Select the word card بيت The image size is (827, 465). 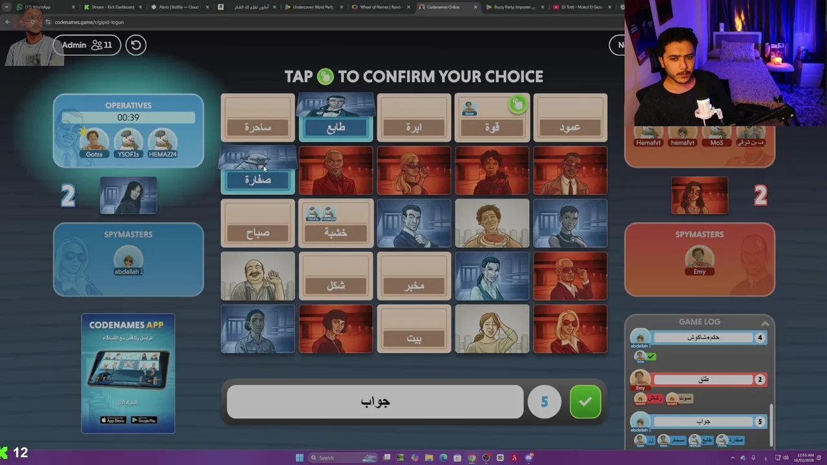(414, 329)
